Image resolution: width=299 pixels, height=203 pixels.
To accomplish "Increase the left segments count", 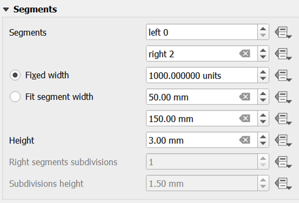I will (x=263, y=29).
